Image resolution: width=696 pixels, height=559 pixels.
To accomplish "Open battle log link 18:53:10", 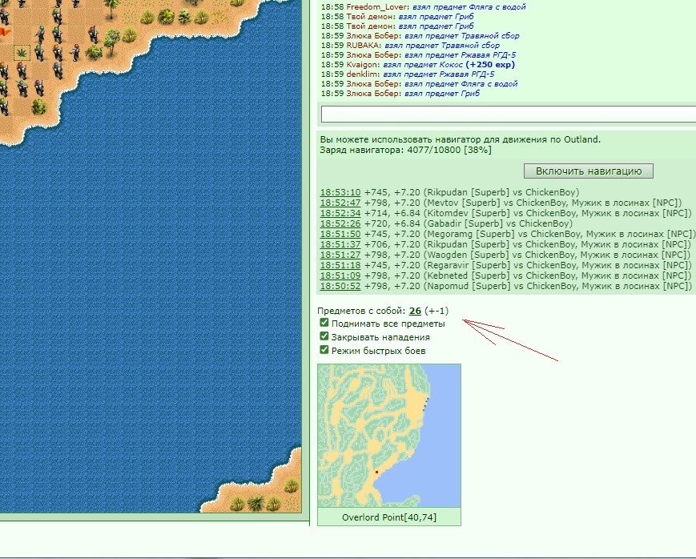I will 340,192.
